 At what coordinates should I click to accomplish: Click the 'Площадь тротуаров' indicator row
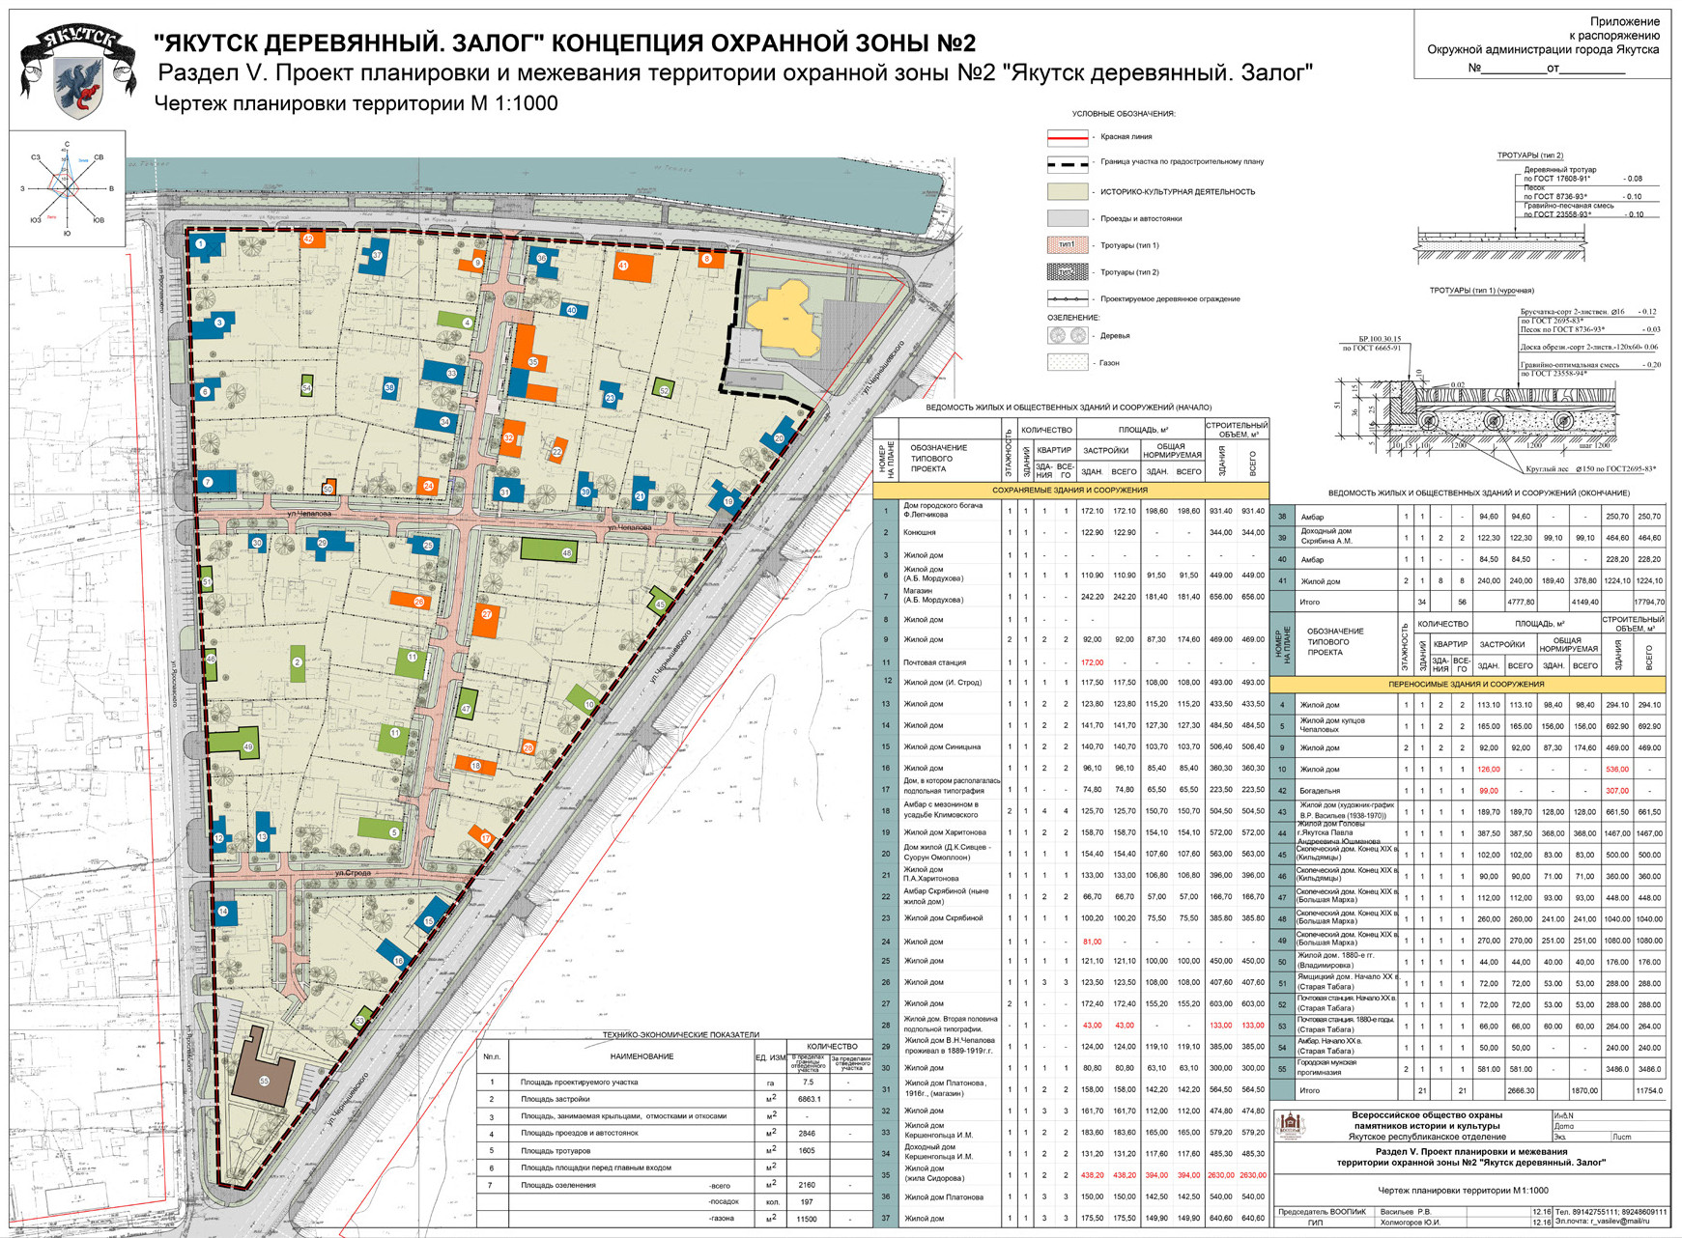tap(674, 1151)
